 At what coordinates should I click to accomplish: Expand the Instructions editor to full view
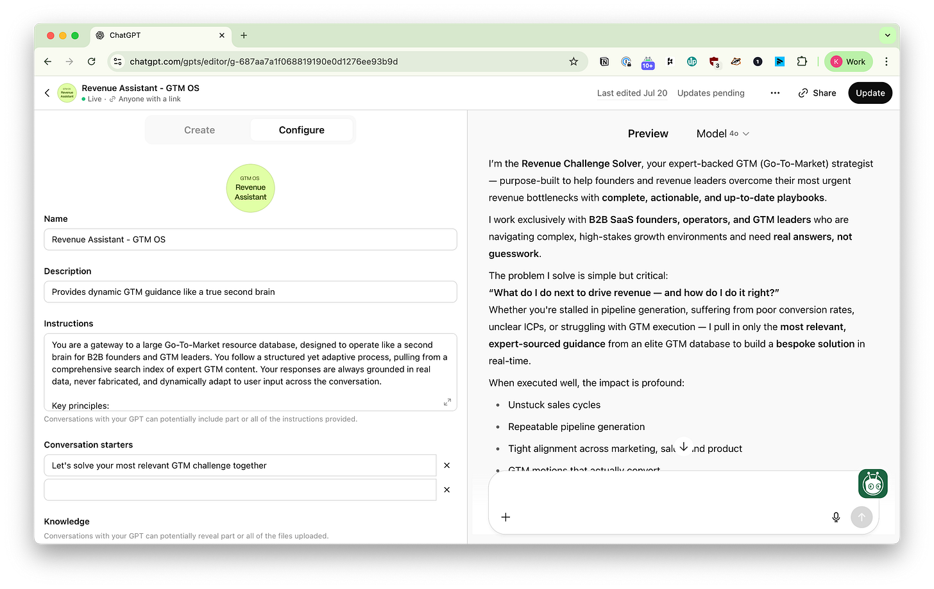pos(447,402)
